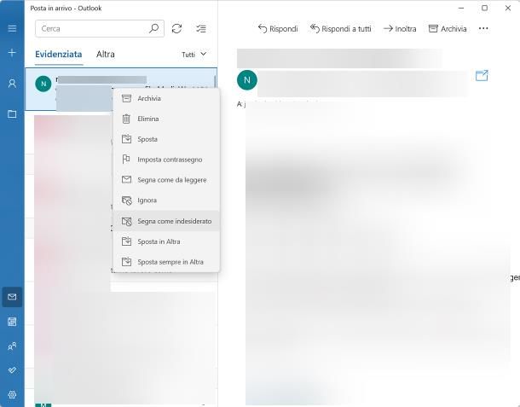Select Segna come indesiderato
The image size is (520, 407).
tap(166, 221)
